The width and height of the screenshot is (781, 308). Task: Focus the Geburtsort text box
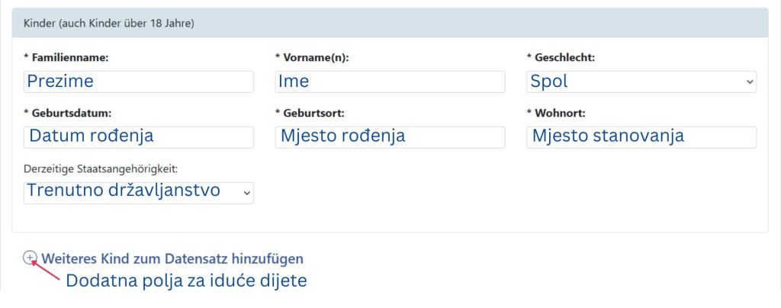390,137
